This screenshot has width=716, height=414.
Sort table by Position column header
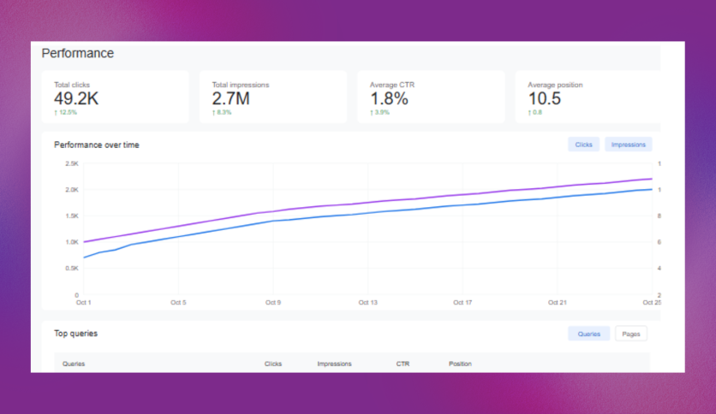pyautogui.click(x=460, y=364)
